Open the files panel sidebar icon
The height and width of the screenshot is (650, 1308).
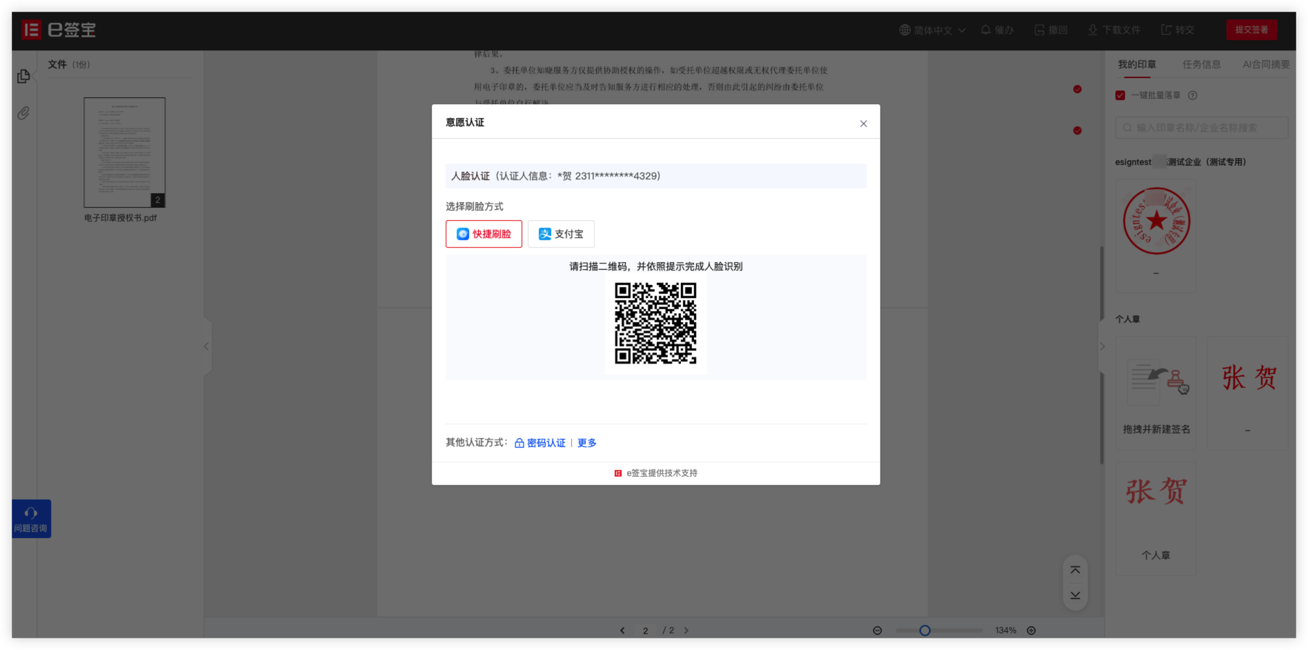tap(23, 76)
